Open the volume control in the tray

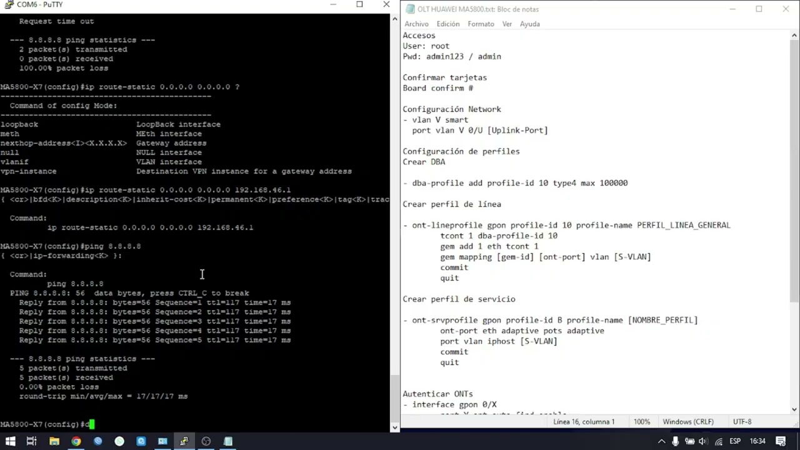click(704, 441)
